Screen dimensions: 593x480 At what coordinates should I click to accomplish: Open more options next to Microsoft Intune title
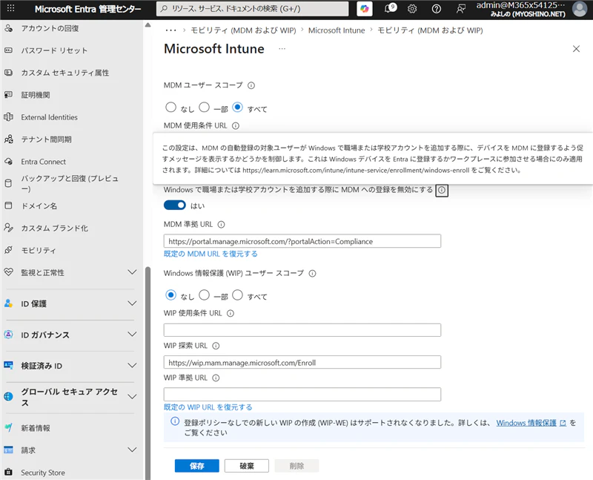click(282, 49)
